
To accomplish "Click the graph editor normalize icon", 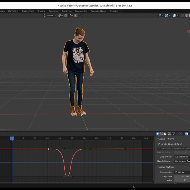I will tap(169, 134).
